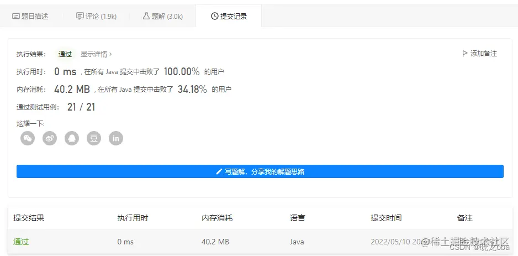Click the 语言 column header
518x256 pixels.
pos(297,218)
